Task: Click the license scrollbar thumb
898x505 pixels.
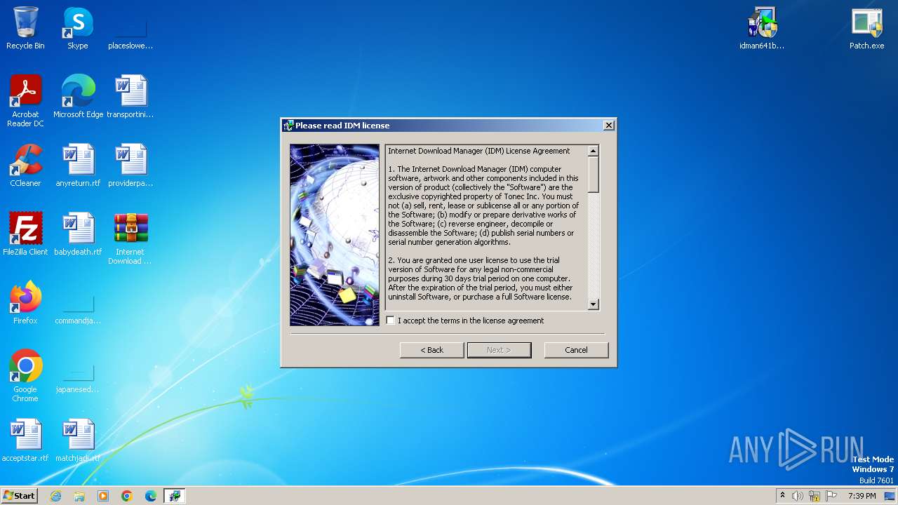Action: [594, 175]
